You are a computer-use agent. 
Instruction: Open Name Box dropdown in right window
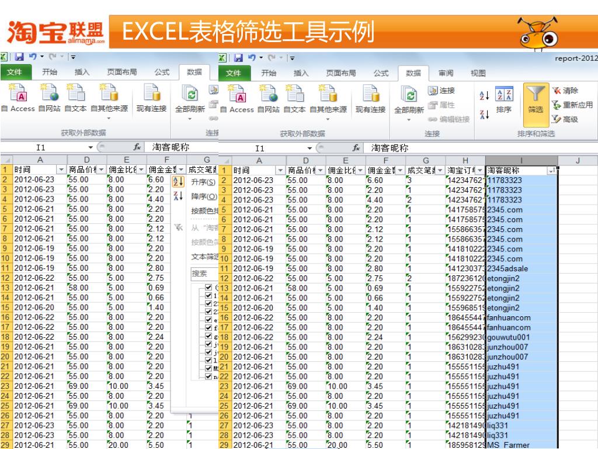[310, 148]
